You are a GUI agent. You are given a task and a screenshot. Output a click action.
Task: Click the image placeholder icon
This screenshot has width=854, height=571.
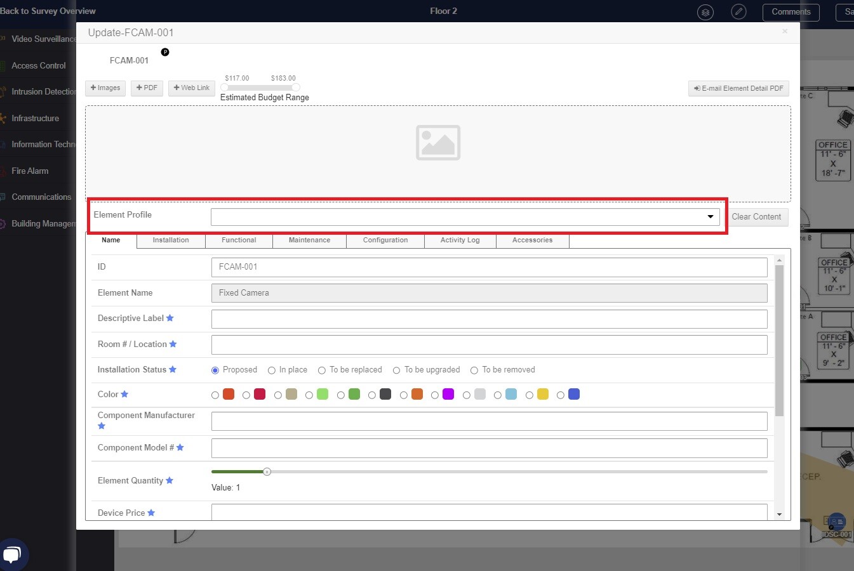point(438,143)
